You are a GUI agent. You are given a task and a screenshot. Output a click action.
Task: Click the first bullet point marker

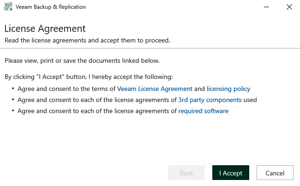13,89
